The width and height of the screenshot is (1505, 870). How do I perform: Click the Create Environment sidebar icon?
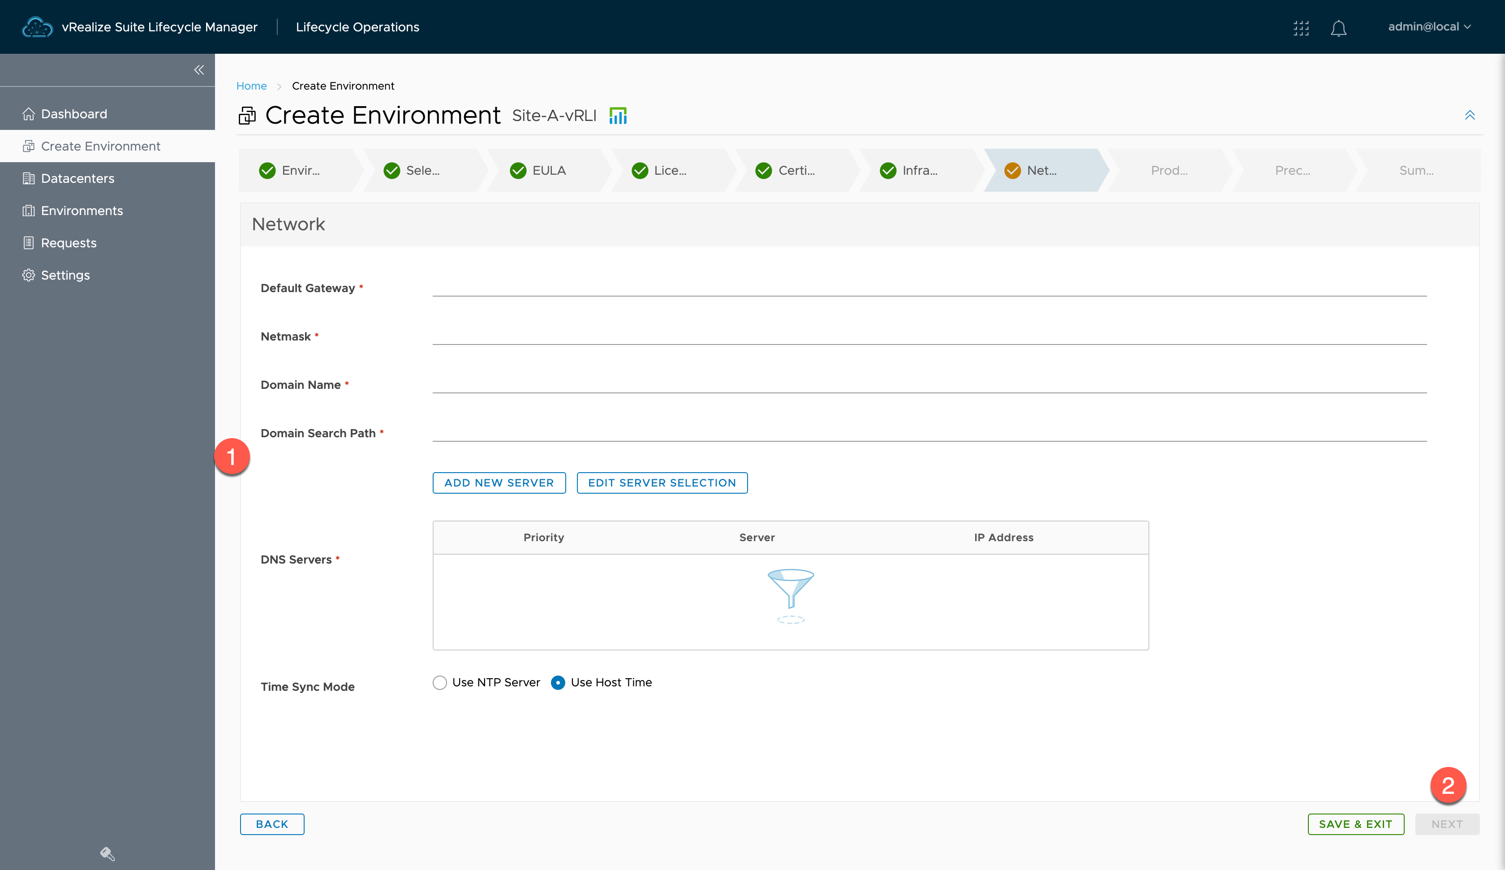[28, 146]
